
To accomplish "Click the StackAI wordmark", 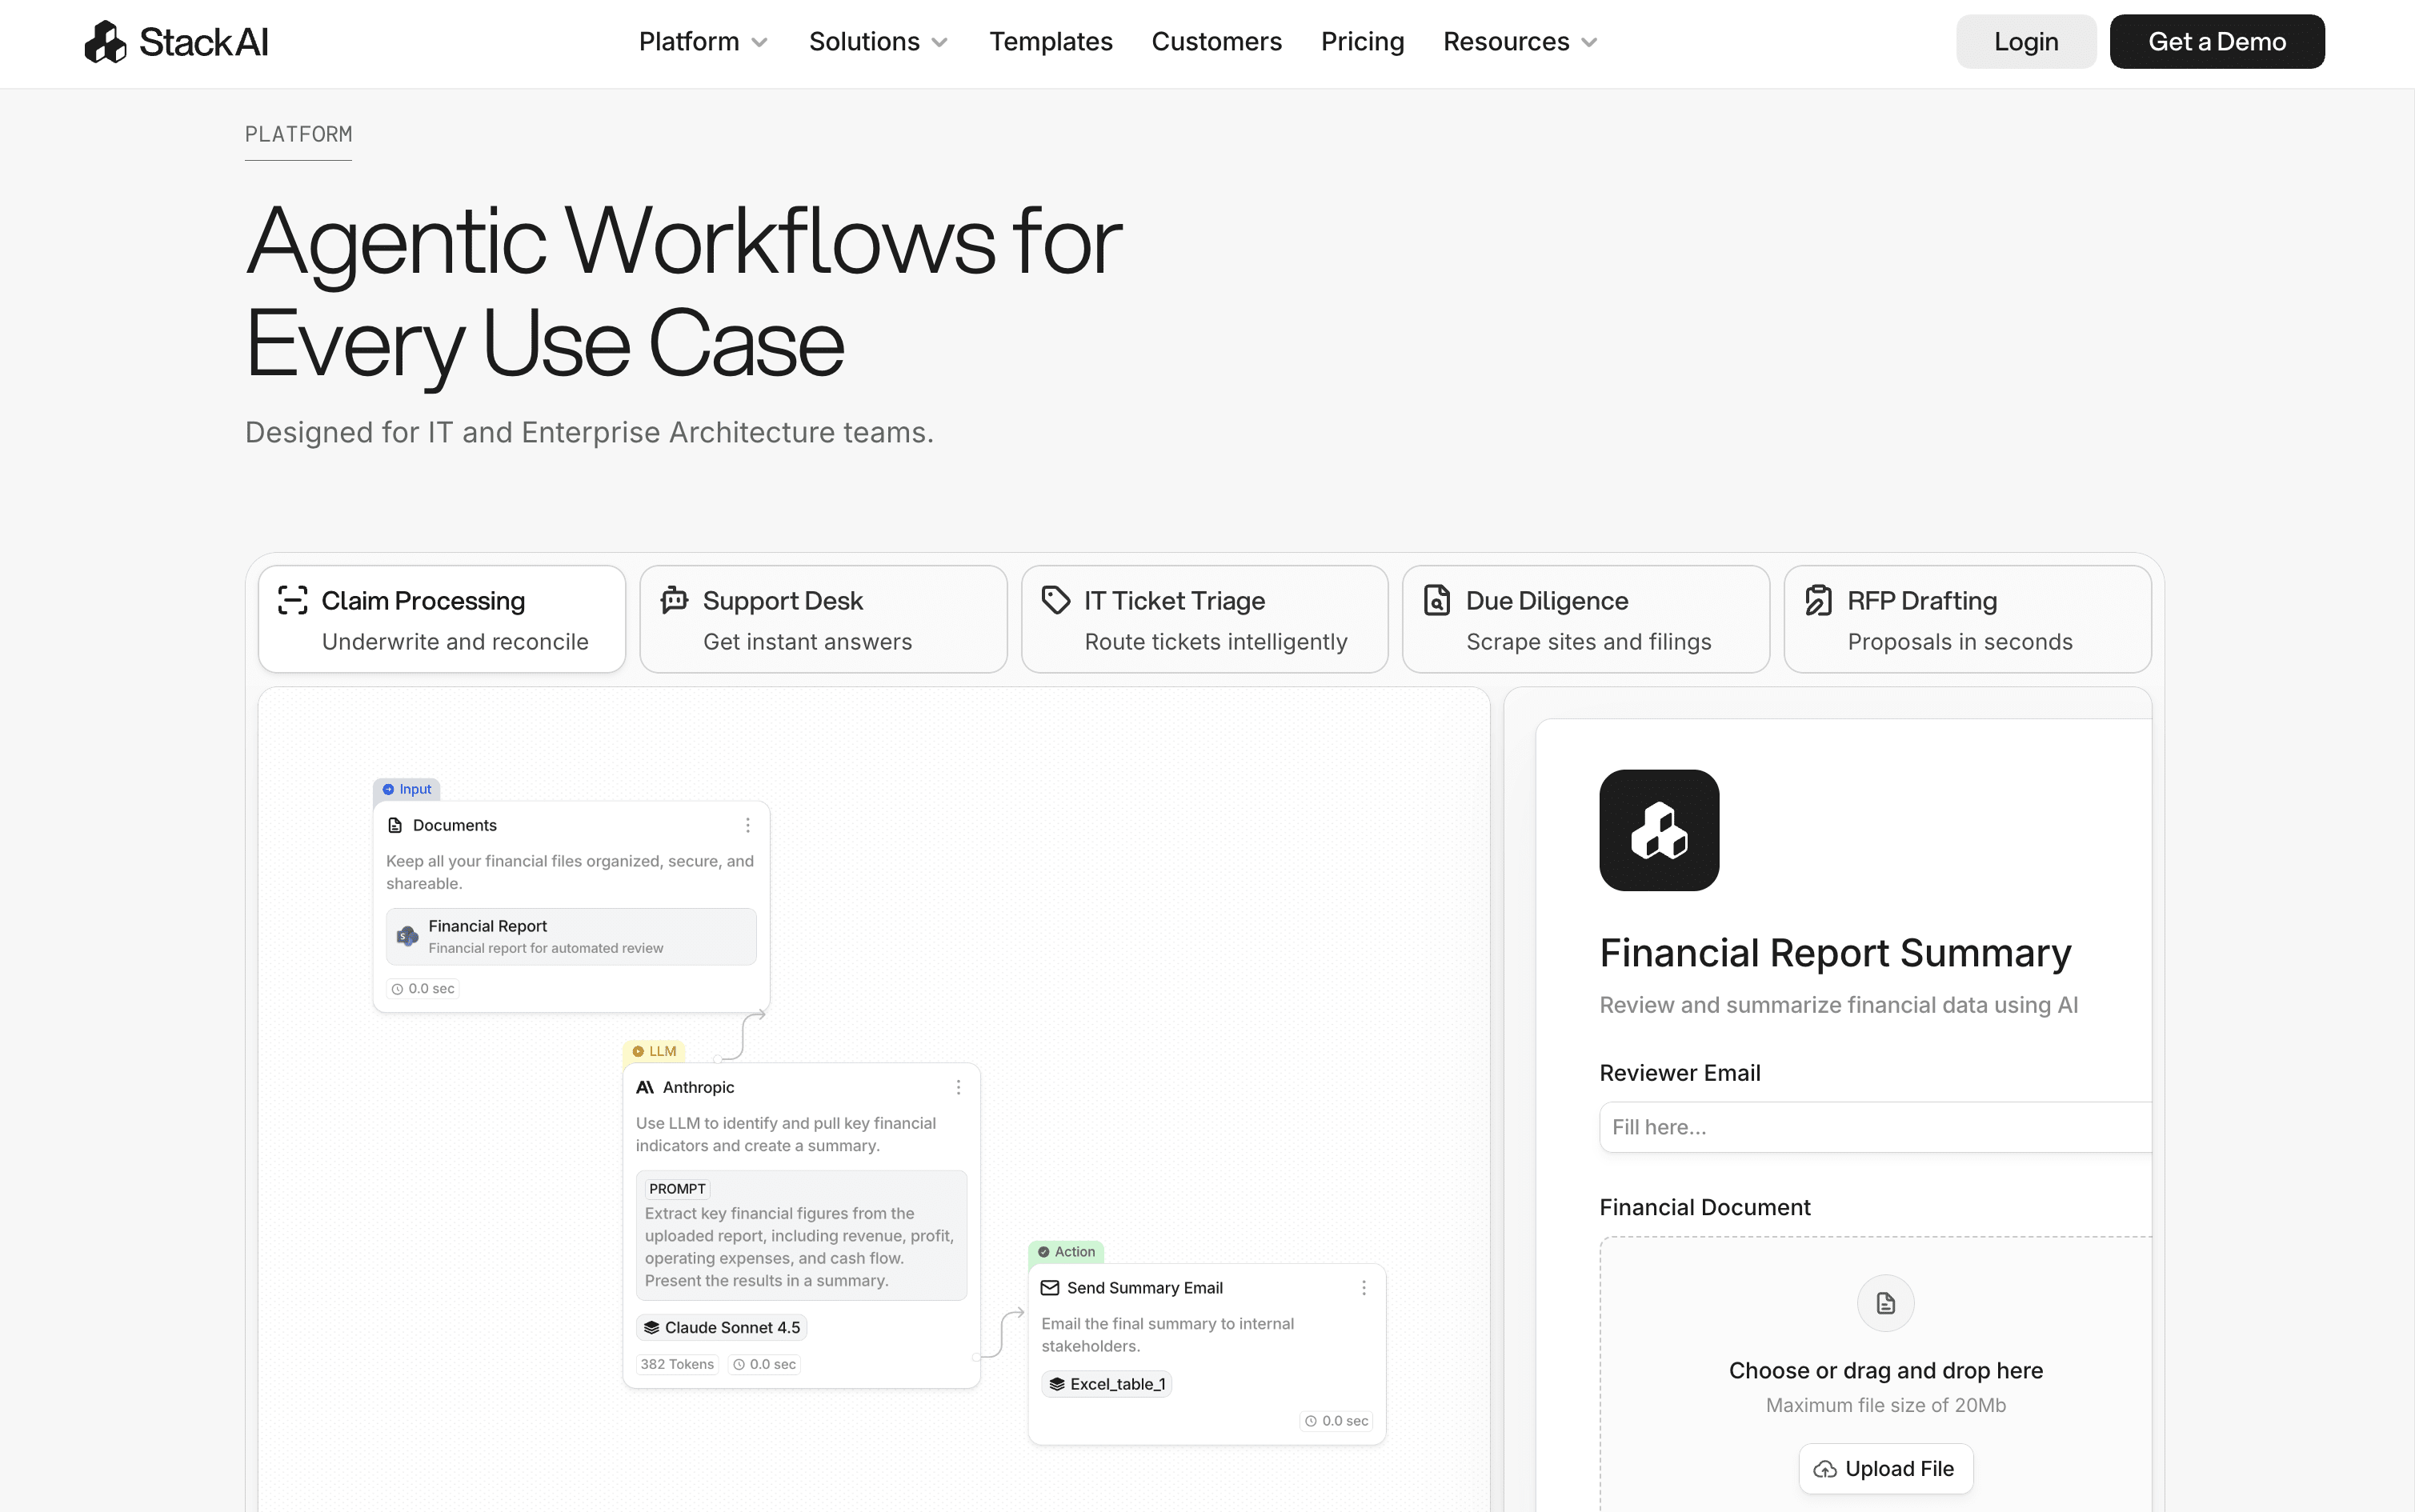I will coord(204,42).
